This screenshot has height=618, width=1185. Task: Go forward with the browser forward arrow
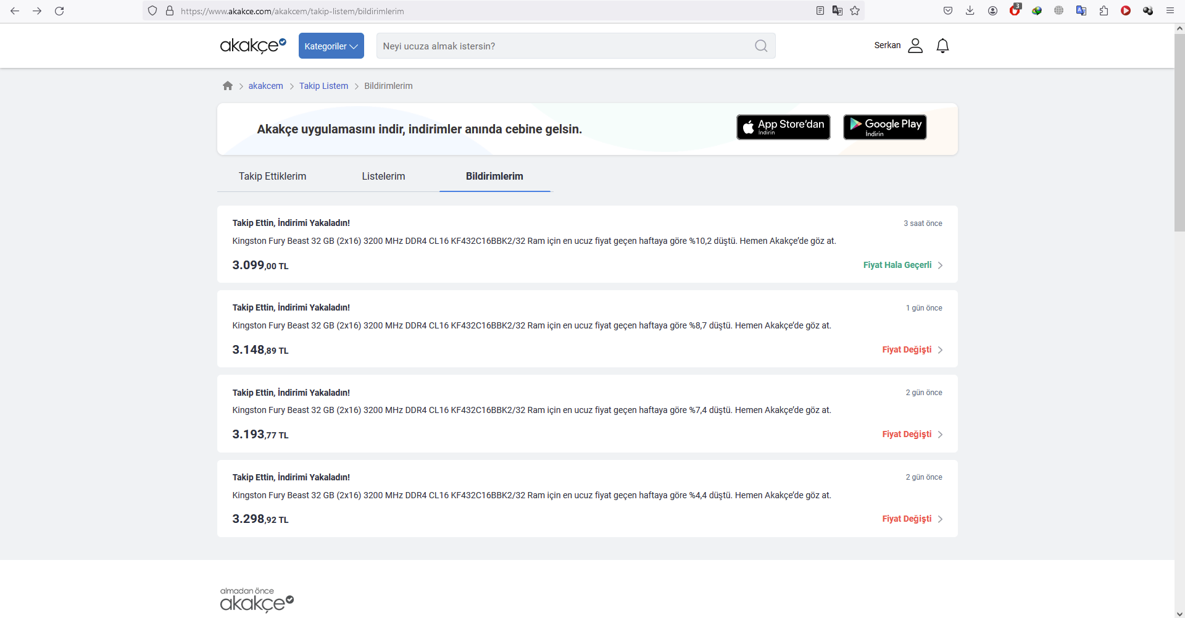[37, 11]
